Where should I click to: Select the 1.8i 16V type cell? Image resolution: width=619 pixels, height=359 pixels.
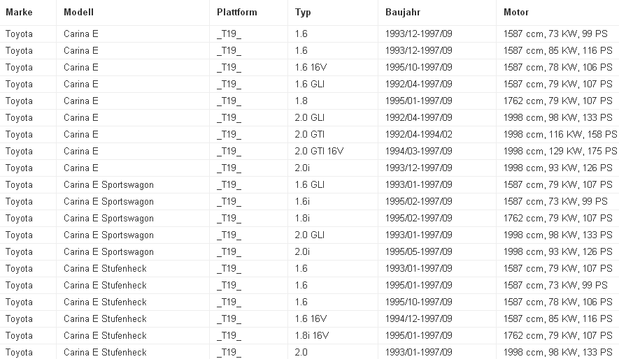click(311, 335)
